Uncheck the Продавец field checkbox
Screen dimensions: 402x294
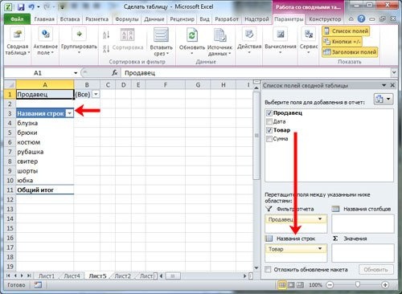269,113
